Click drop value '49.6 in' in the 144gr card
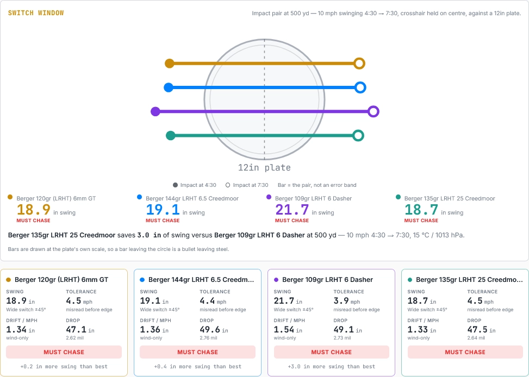Image resolution: width=529 pixels, height=377 pixels. point(214,329)
